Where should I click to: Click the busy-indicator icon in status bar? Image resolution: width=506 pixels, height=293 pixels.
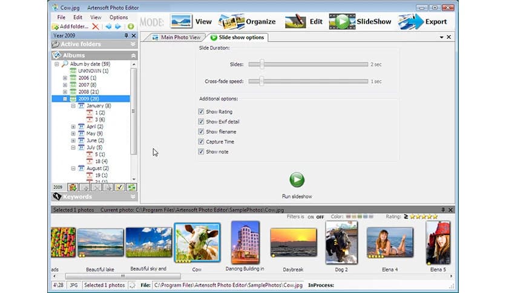(133, 285)
